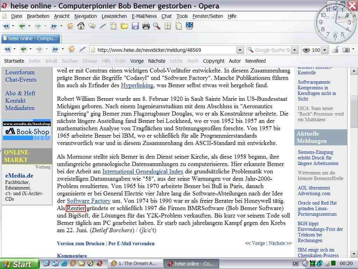358x269 pixels.
Task: Open Leserforum in left sidebar
Action: 20,72
